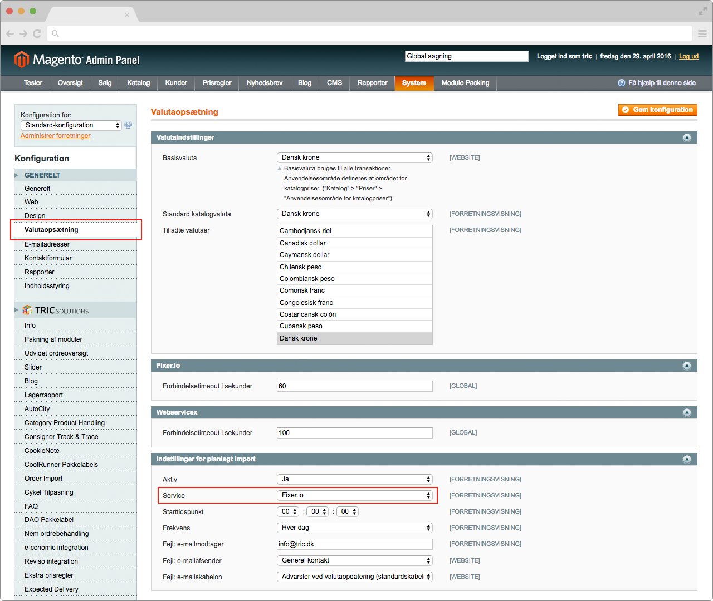713x601 pixels.
Task: Click TRIC Solutions logo in sidebar
Action: pyautogui.click(x=56, y=311)
